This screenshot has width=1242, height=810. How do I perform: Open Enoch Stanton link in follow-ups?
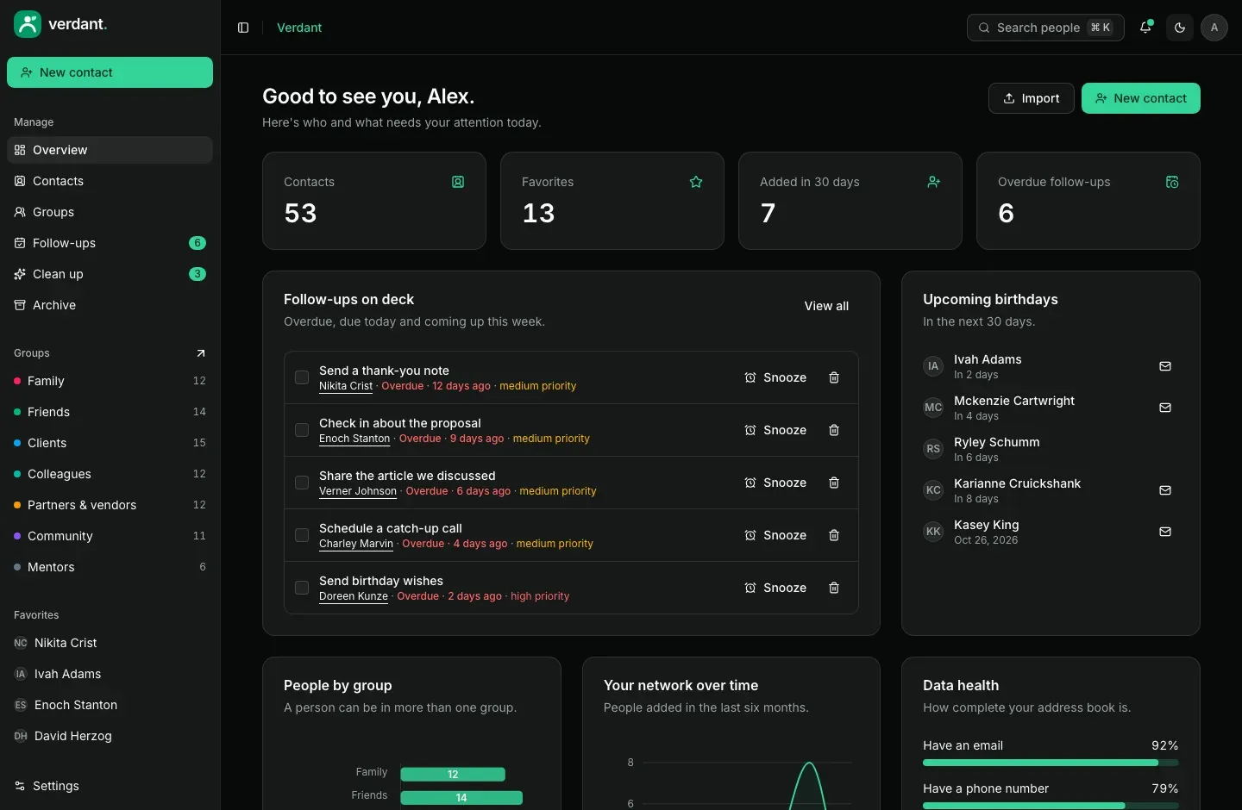coord(354,439)
